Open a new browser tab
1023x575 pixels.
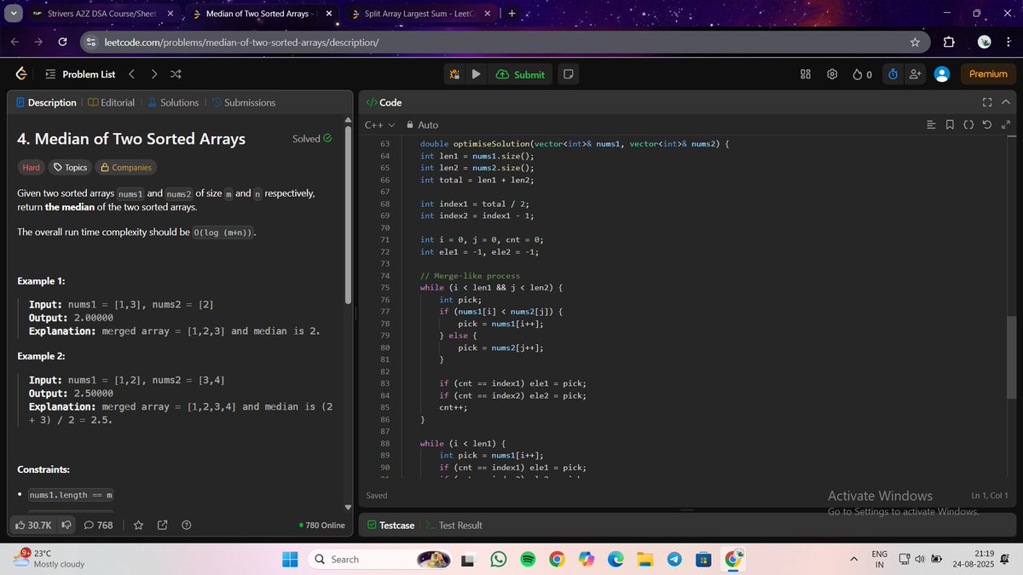(x=511, y=14)
